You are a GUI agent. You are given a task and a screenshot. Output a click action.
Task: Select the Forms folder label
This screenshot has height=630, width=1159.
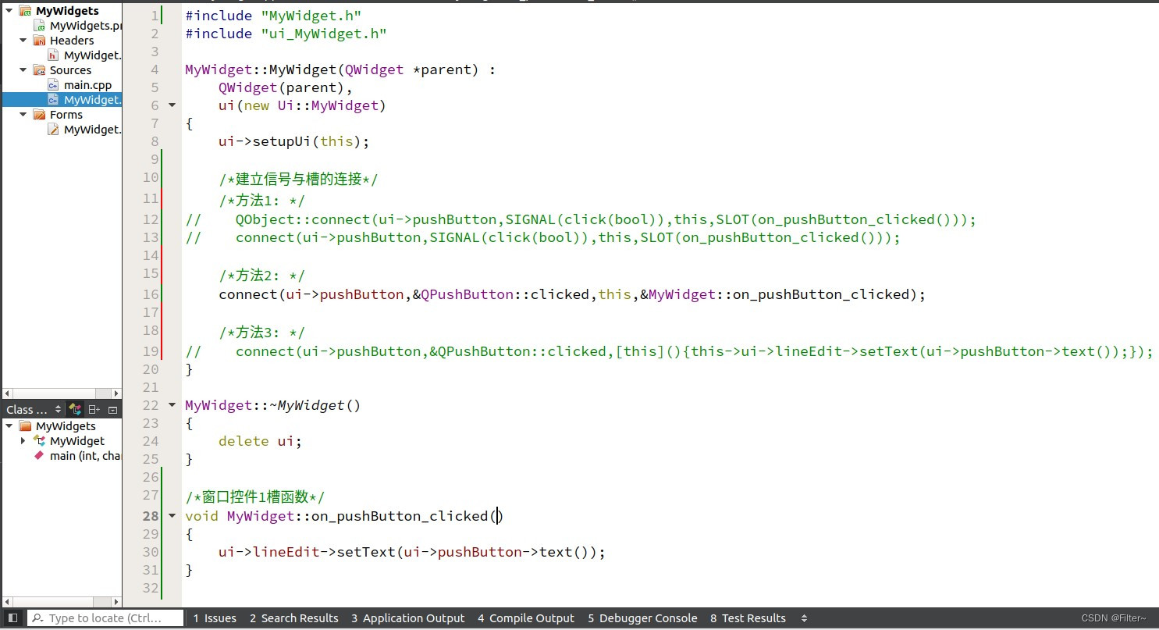pyautogui.click(x=66, y=115)
